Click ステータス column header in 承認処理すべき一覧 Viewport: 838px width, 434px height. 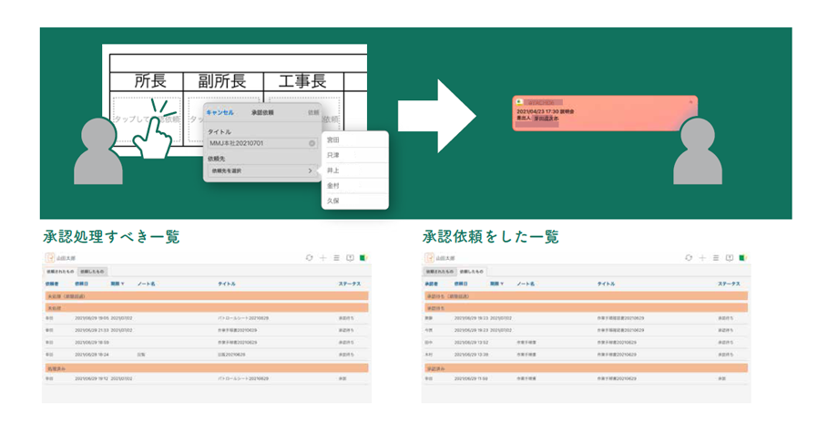[x=350, y=284]
